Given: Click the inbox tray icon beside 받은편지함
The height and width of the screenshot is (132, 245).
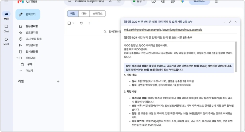Looking at the screenshot, I should [x=21, y=26].
